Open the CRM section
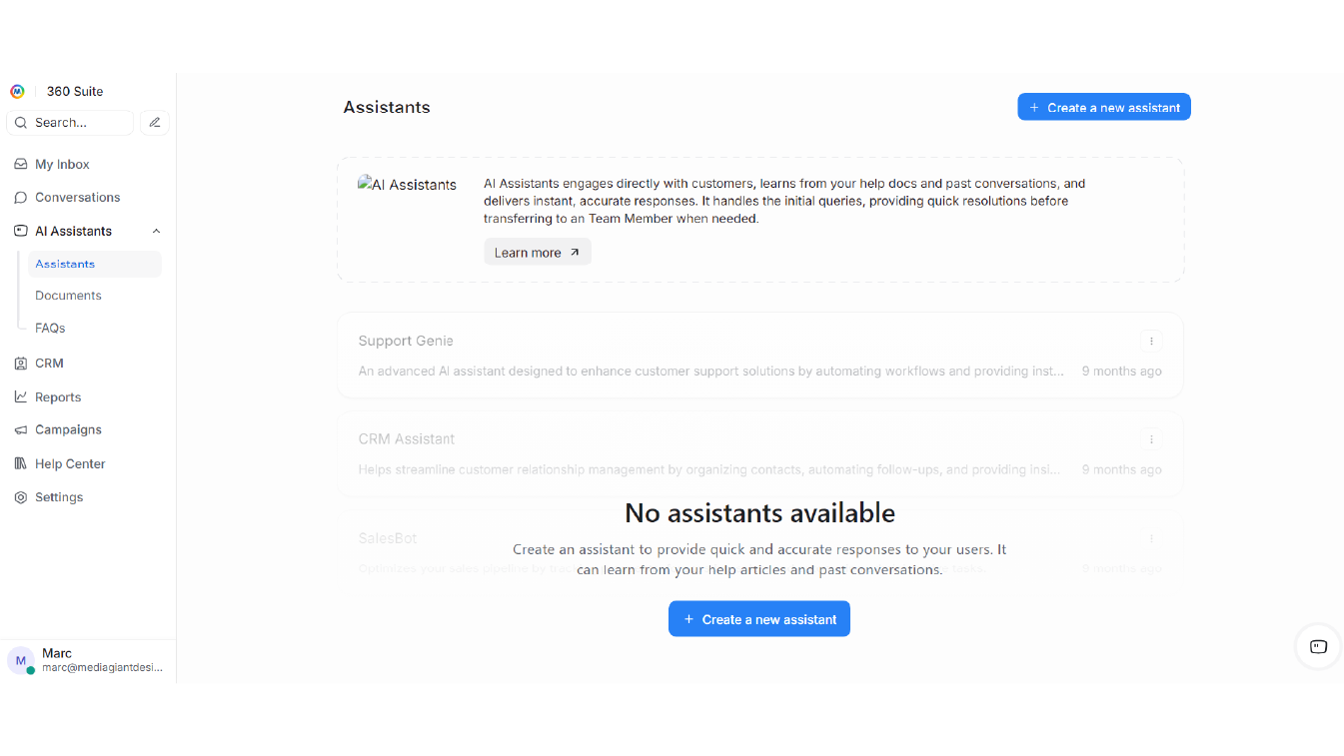Image resolution: width=1344 pixels, height=756 pixels. (49, 364)
